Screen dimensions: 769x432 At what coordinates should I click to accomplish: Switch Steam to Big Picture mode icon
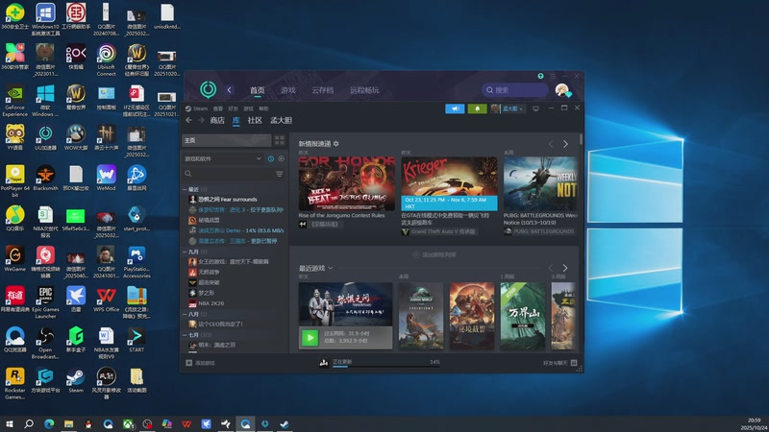click(535, 108)
